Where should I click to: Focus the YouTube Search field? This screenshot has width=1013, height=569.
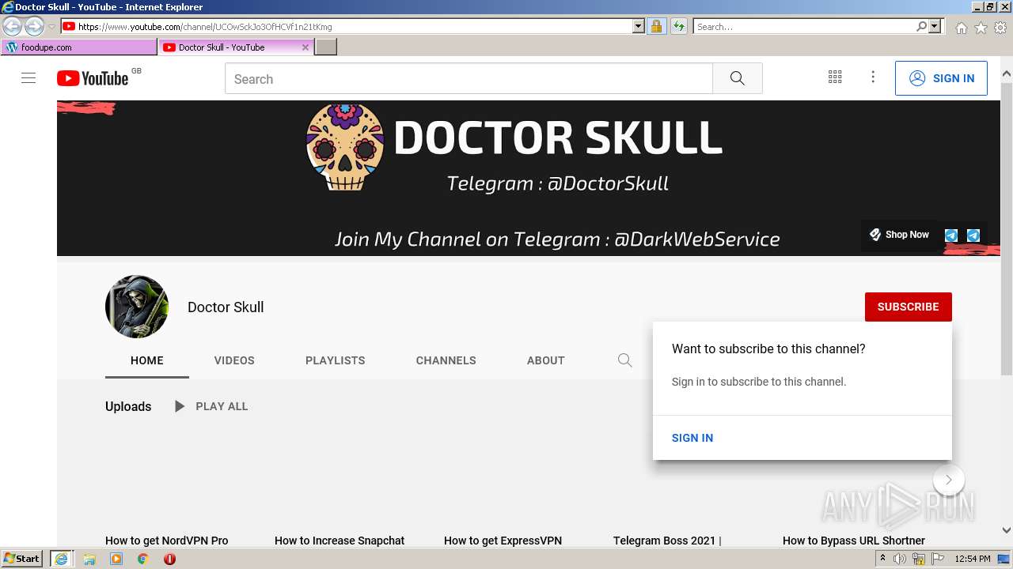click(x=469, y=79)
